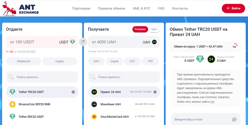Select Visa/MasterCard UAH to receive
Image resolution: width=248 pixels, height=125 pixels.
[124, 117]
